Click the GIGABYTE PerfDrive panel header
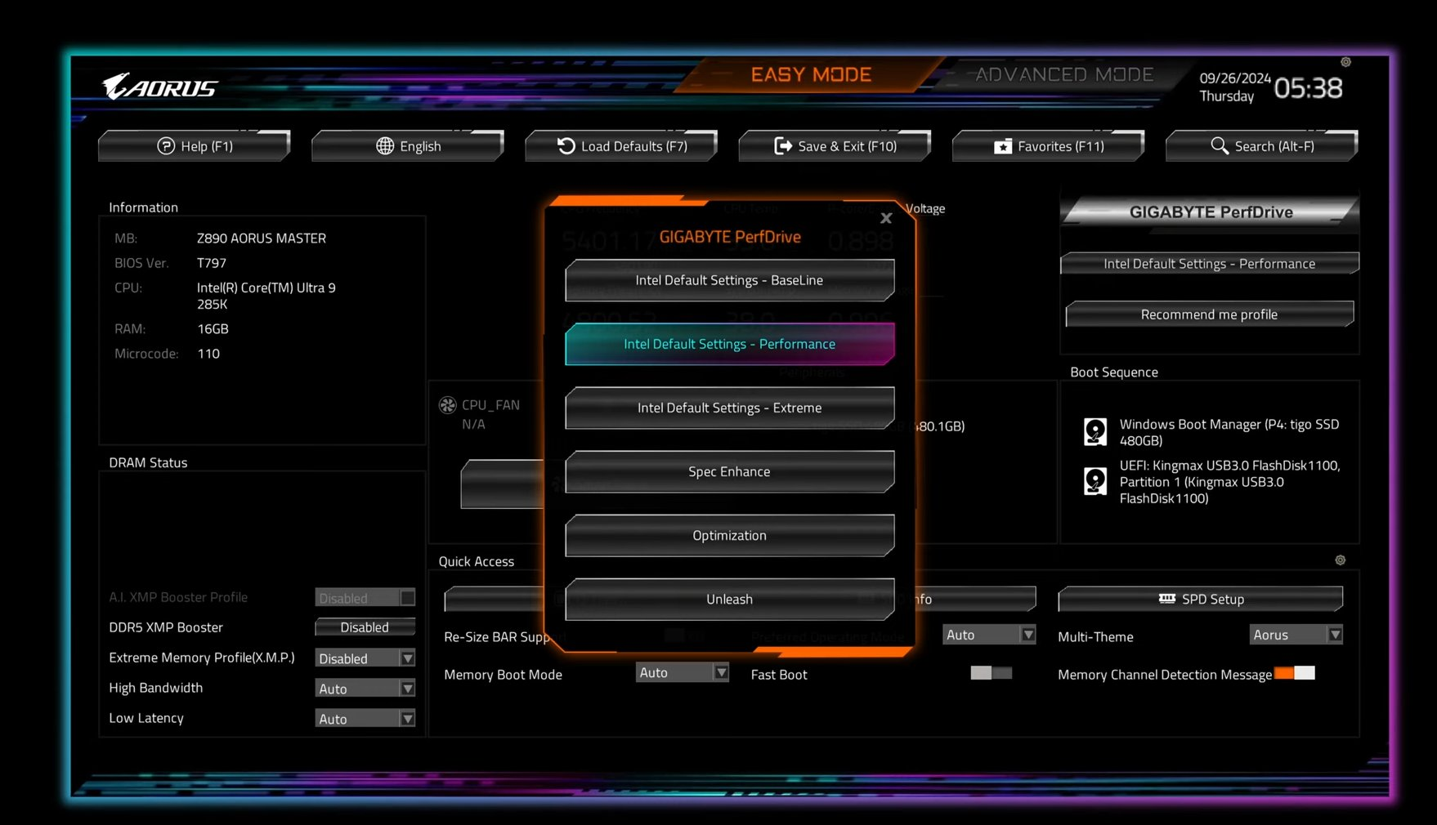This screenshot has width=1437, height=825. coord(1211,212)
